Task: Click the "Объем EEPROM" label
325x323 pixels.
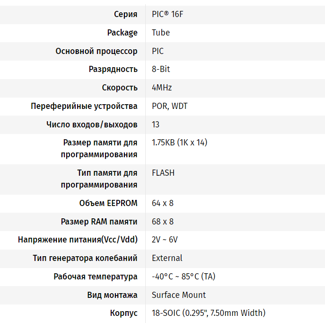Action: pos(108,203)
